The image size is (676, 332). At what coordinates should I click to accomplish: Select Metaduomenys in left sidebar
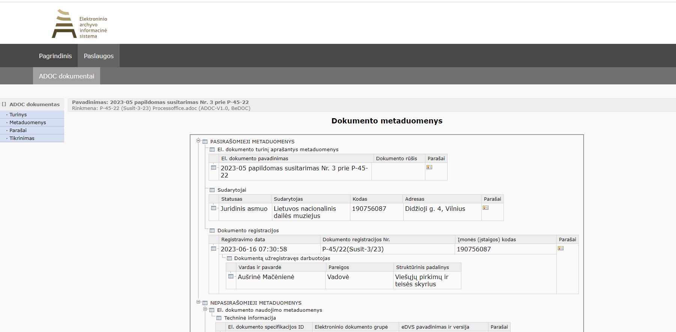pos(28,123)
